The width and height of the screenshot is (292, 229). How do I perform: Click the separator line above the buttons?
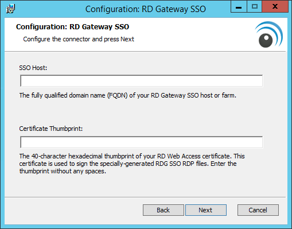145,197
